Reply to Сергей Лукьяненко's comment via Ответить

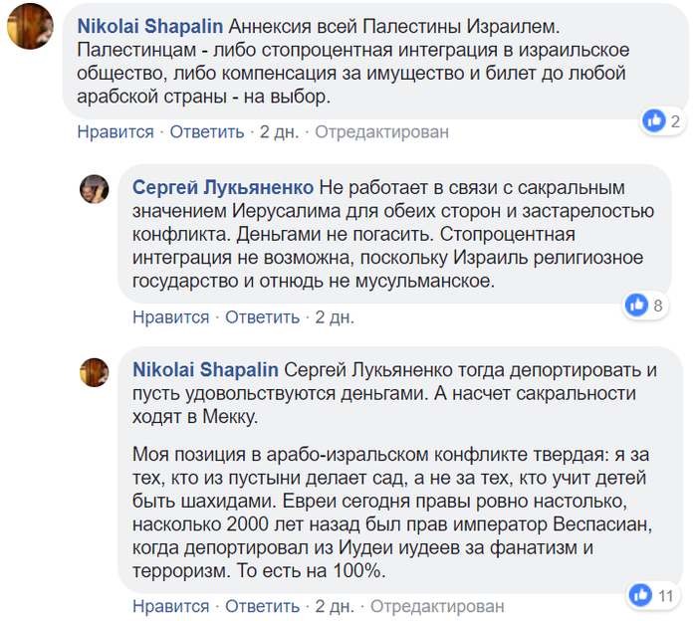(x=262, y=317)
